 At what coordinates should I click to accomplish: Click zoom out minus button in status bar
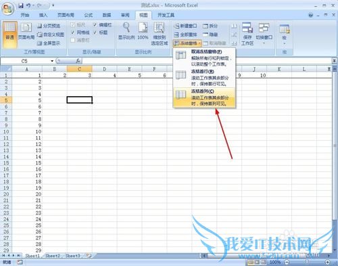[287, 262]
